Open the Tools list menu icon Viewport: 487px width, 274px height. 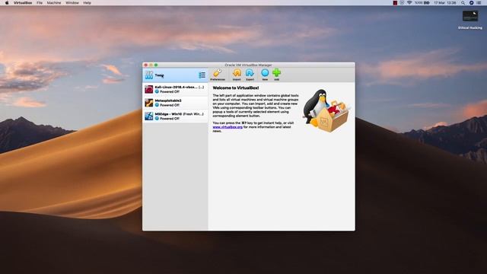coord(202,75)
